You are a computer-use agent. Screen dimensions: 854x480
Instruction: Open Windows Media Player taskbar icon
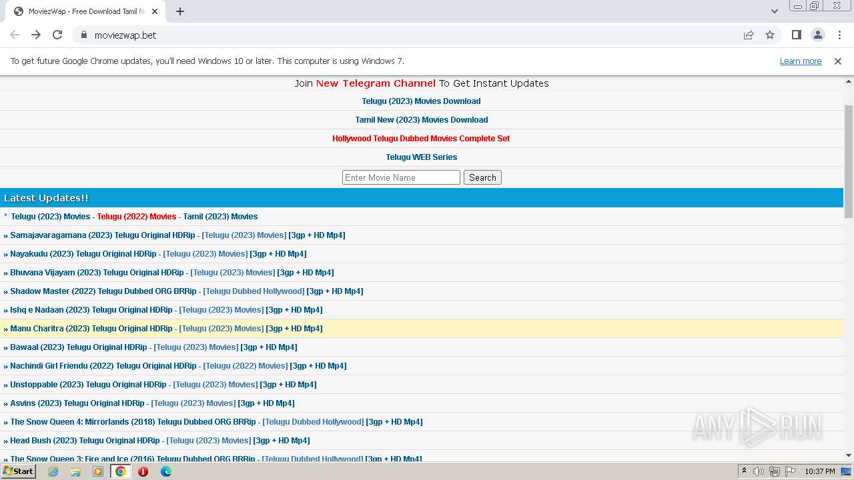(x=98, y=471)
